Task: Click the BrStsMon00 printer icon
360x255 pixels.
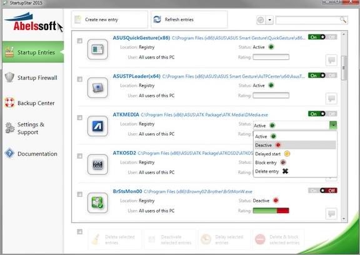Action: pos(97,203)
